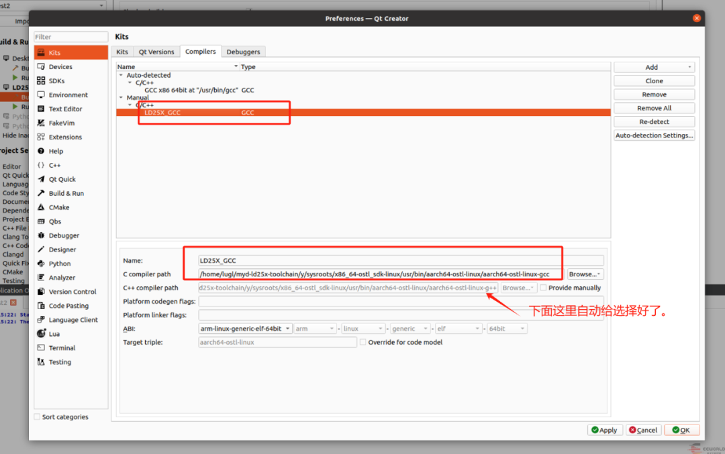Open the Python settings icon
Image resolution: width=725 pixels, height=454 pixels.
click(x=41, y=264)
